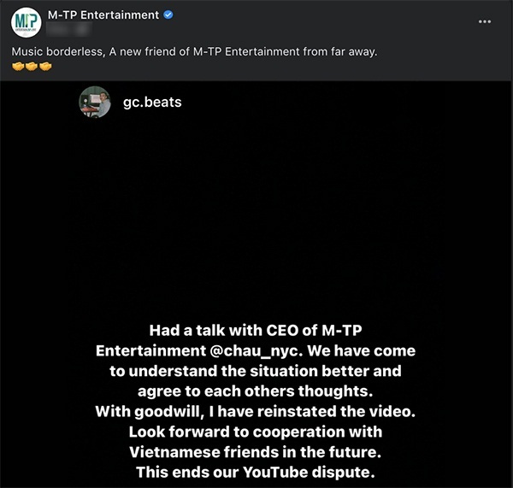Click the last handshake emoji
The image size is (513, 488).
pos(45,67)
